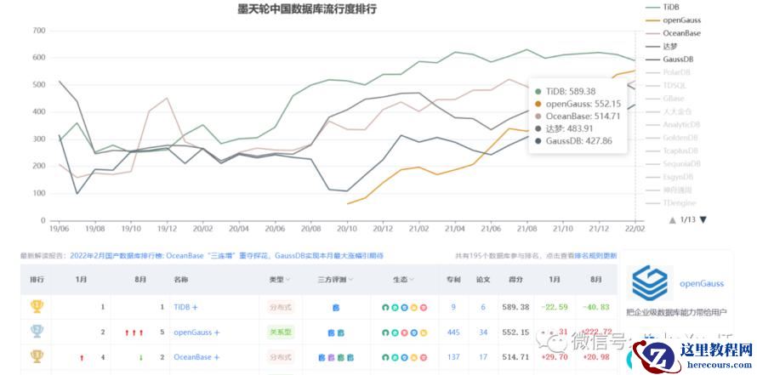Toggle the openGauss legend series
The height and width of the screenshot is (375, 757).
click(x=673, y=20)
